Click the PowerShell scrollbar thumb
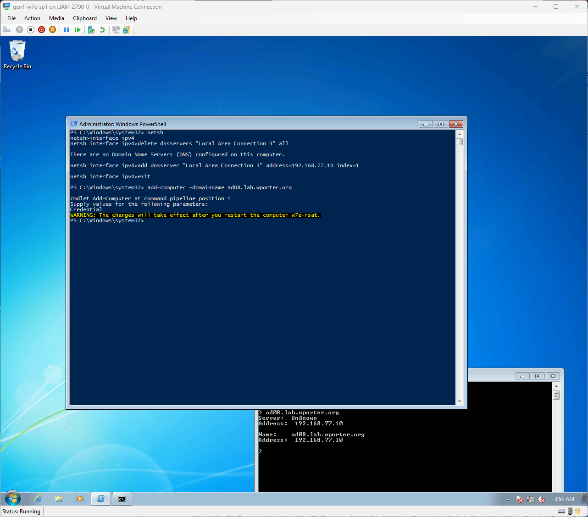The image size is (588, 517). [x=460, y=142]
